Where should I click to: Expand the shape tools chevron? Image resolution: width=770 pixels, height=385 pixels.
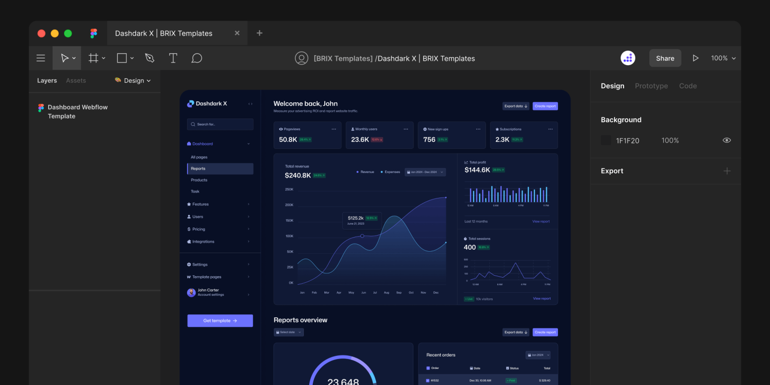pyautogui.click(x=132, y=58)
